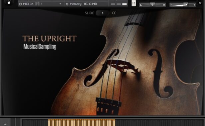Image resolution: width=205 pixels, height=126 pixels.
Task: Click THE UPRIGHT title text
Action: pos(49,38)
